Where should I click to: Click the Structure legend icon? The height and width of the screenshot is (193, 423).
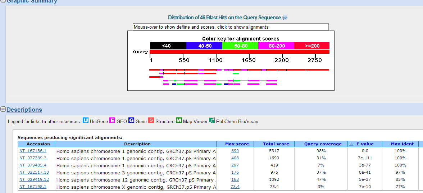(151, 121)
